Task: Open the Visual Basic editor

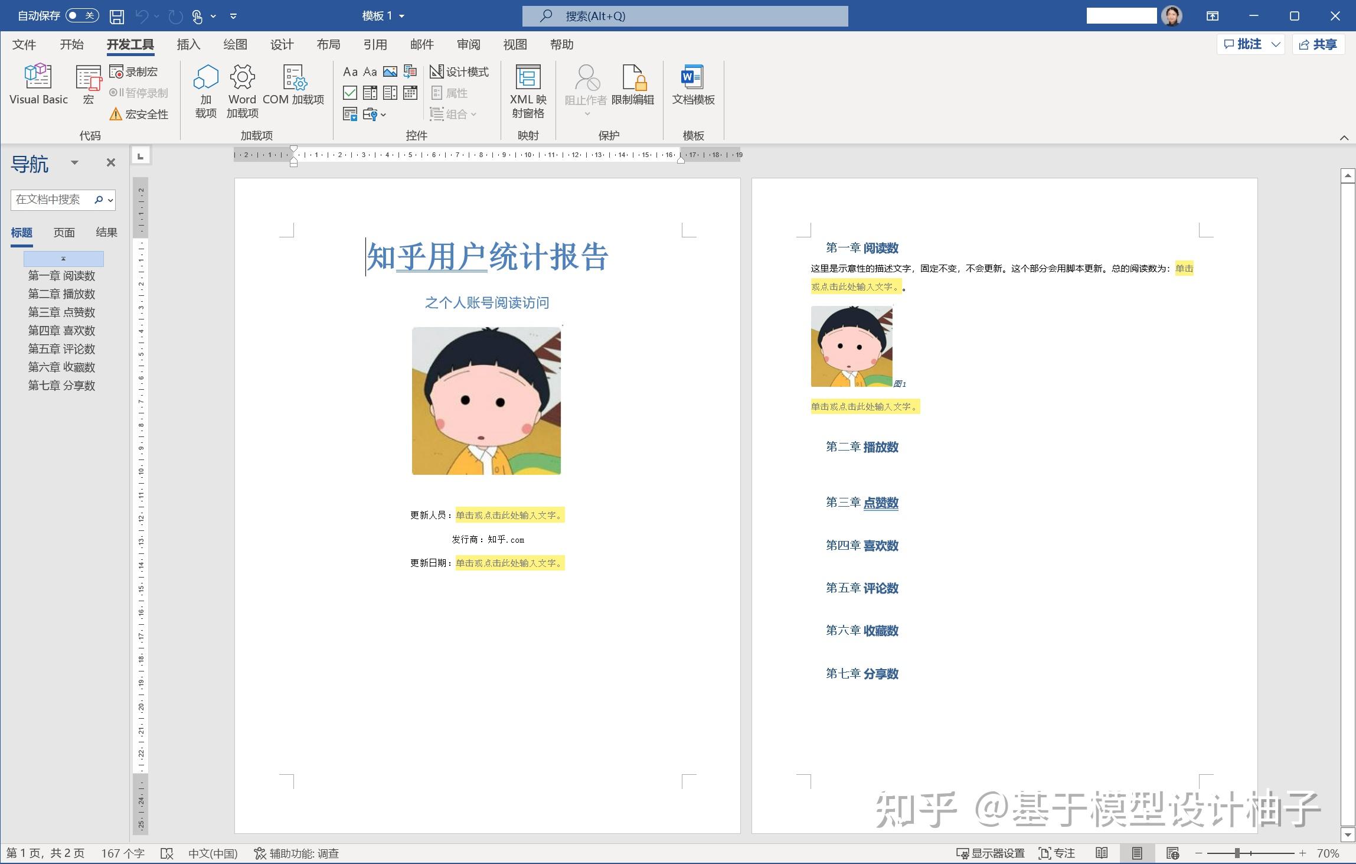Action: tap(38, 84)
